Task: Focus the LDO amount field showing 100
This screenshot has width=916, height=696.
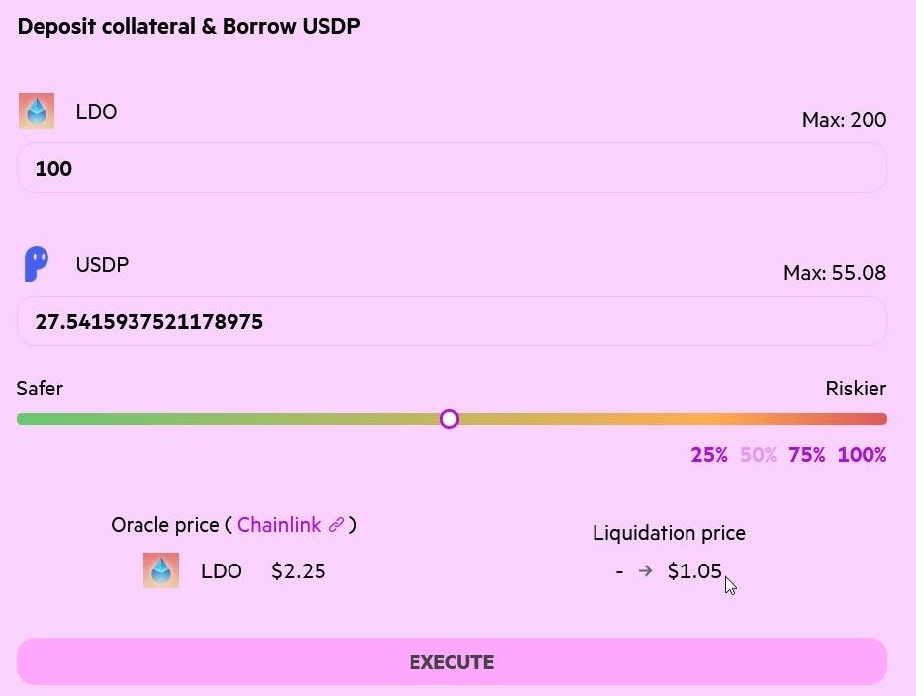Action: [451, 168]
